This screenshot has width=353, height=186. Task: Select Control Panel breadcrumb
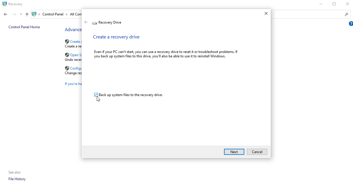point(53,14)
